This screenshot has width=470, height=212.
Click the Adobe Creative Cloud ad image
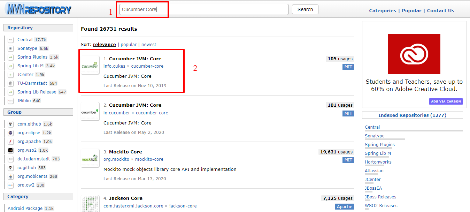(414, 54)
